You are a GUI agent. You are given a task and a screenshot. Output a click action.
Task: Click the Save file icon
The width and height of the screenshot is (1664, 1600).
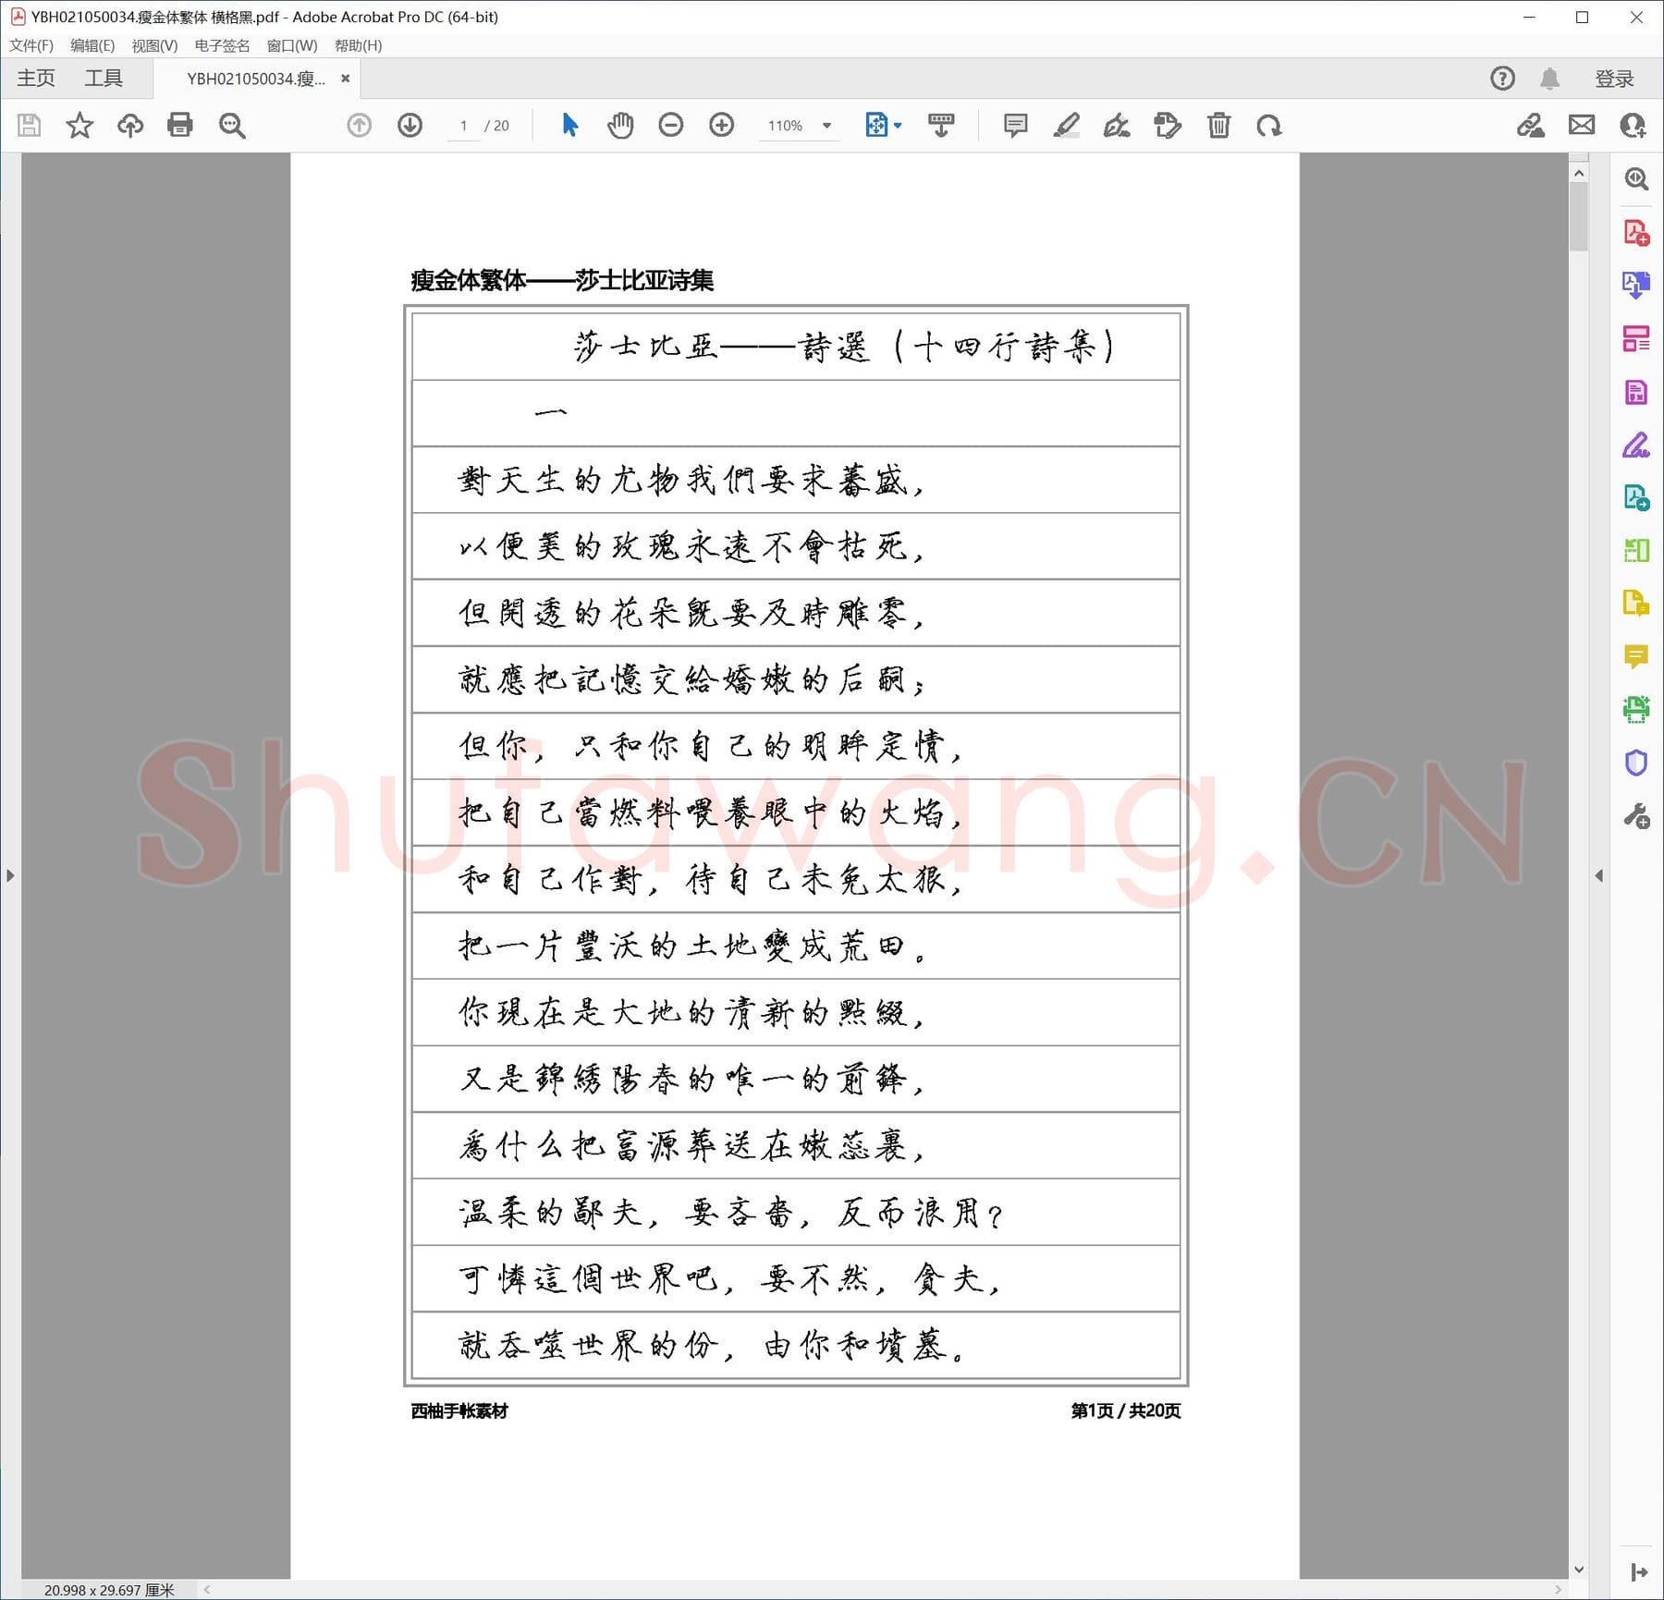tap(30, 125)
